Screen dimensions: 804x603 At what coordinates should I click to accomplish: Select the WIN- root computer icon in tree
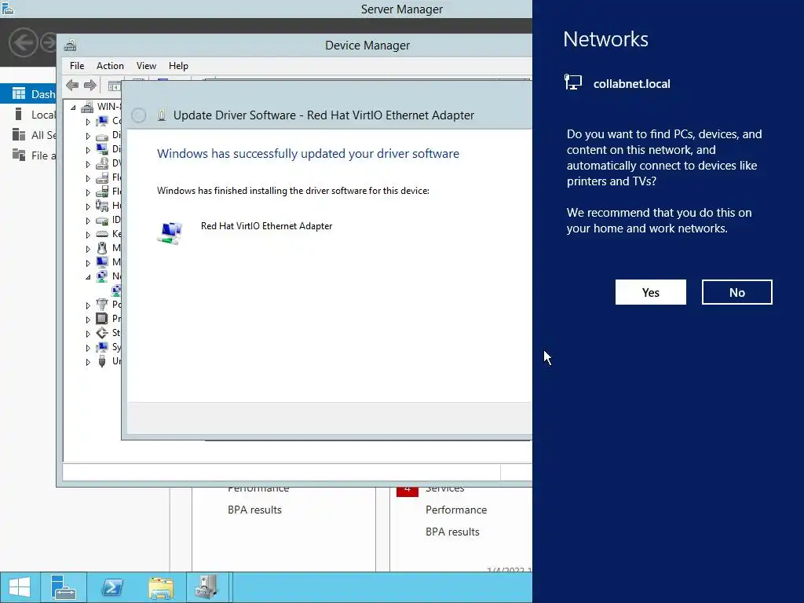click(87, 107)
